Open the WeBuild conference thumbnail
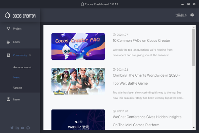The image size is (199, 133). click(x=78, y=119)
